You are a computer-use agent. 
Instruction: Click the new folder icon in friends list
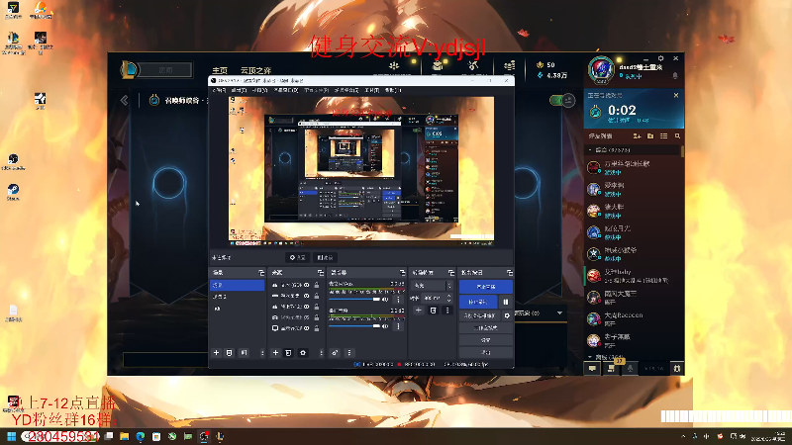(x=650, y=136)
